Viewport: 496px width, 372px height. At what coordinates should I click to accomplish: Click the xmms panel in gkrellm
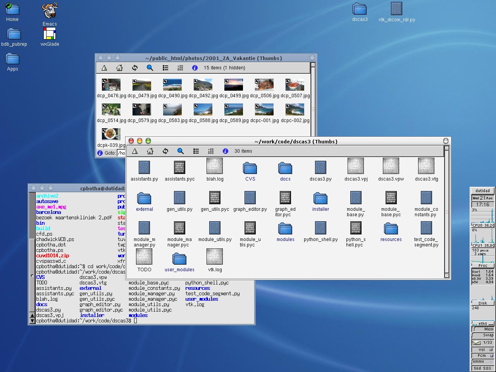(x=482, y=362)
